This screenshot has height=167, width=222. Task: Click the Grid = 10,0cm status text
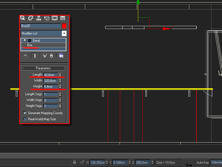pos(166,163)
